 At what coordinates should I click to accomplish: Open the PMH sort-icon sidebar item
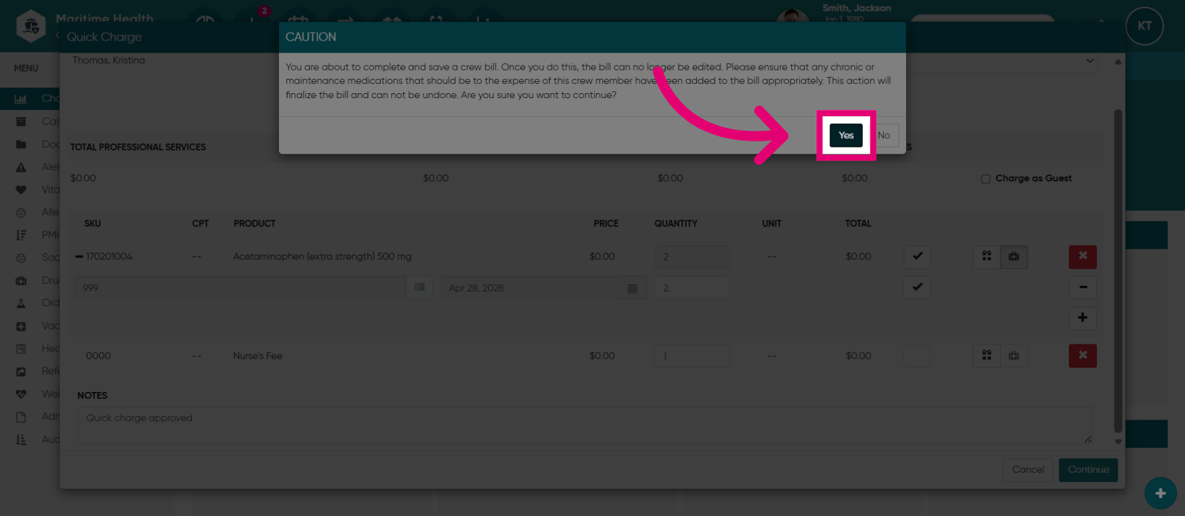21,235
